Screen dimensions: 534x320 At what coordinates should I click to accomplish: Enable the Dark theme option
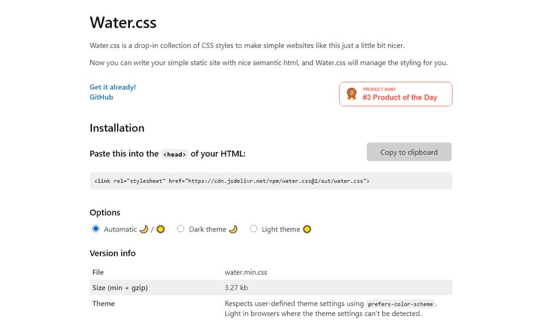click(x=180, y=228)
